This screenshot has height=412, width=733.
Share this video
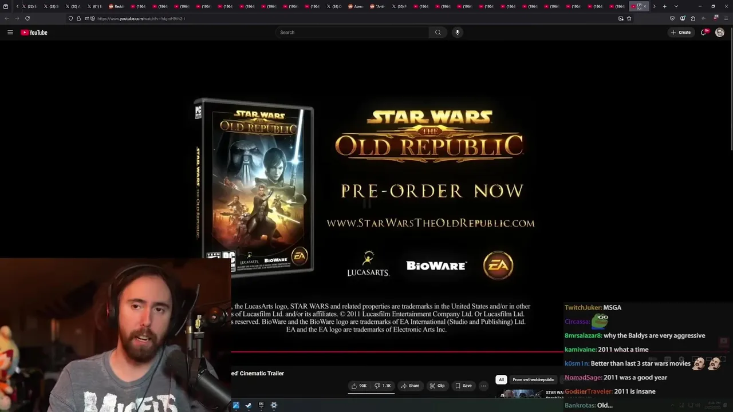(x=410, y=386)
